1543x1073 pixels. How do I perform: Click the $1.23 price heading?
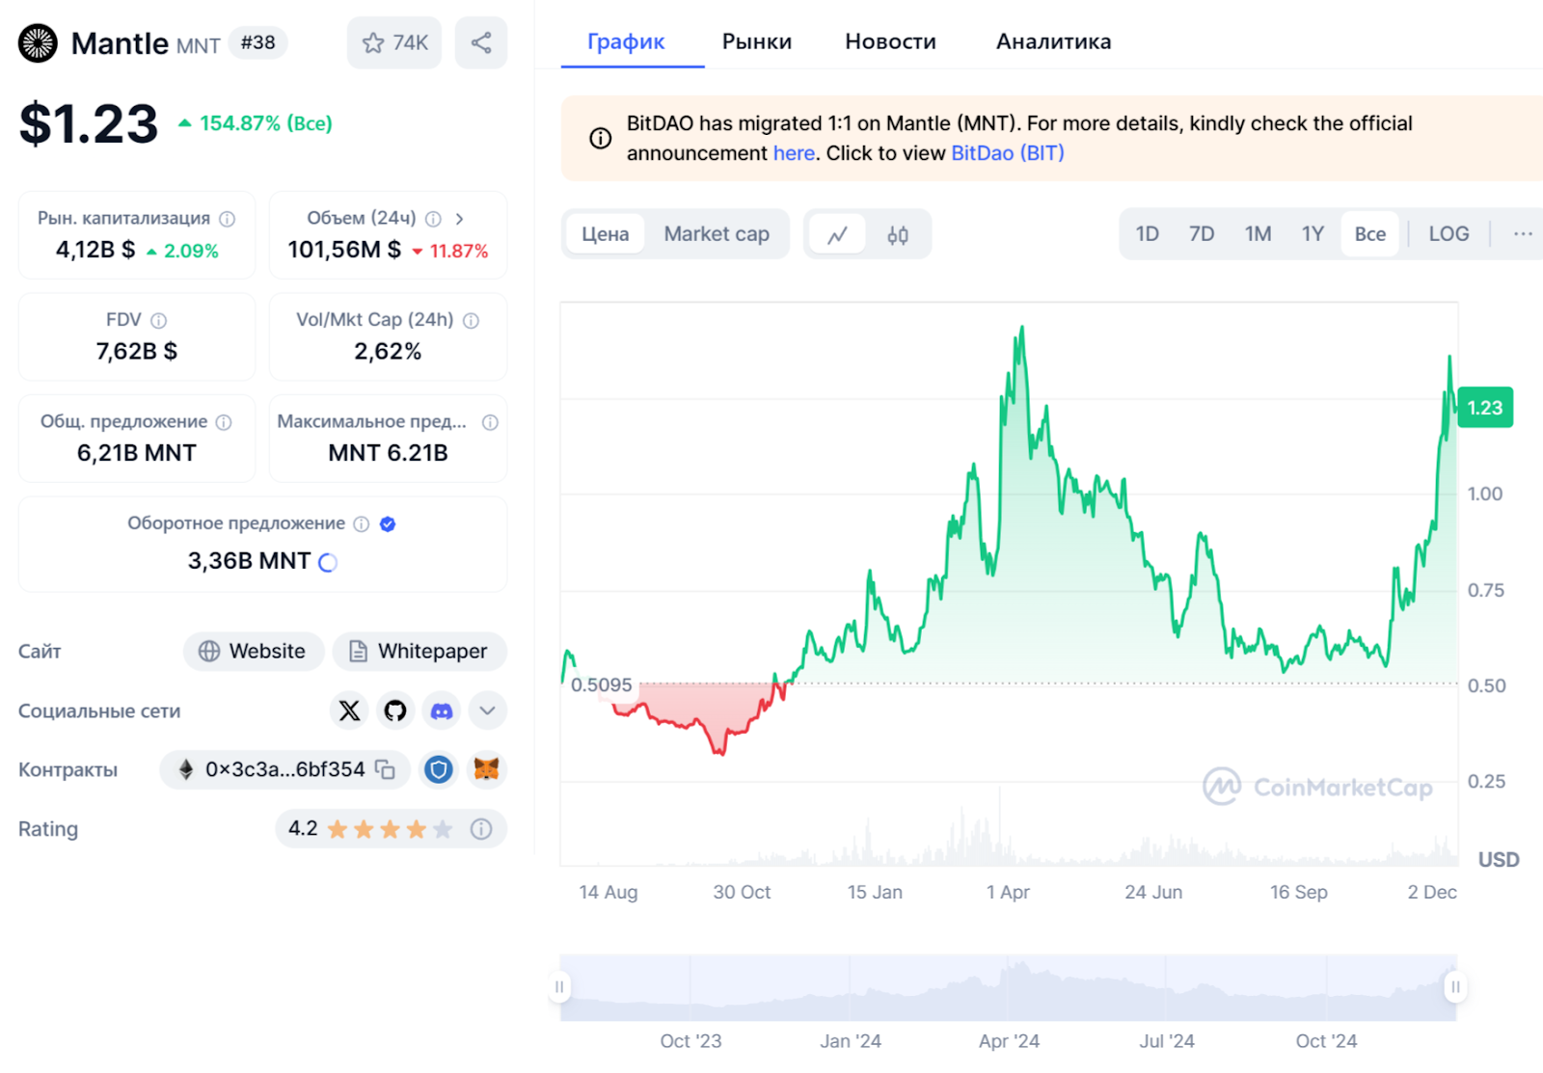pos(89,124)
